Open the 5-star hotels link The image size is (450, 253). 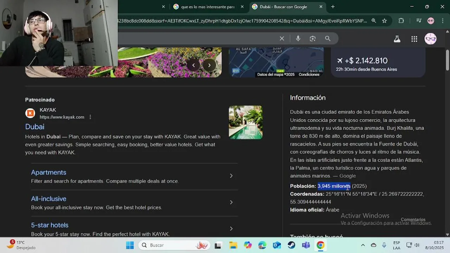click(50, 225)
